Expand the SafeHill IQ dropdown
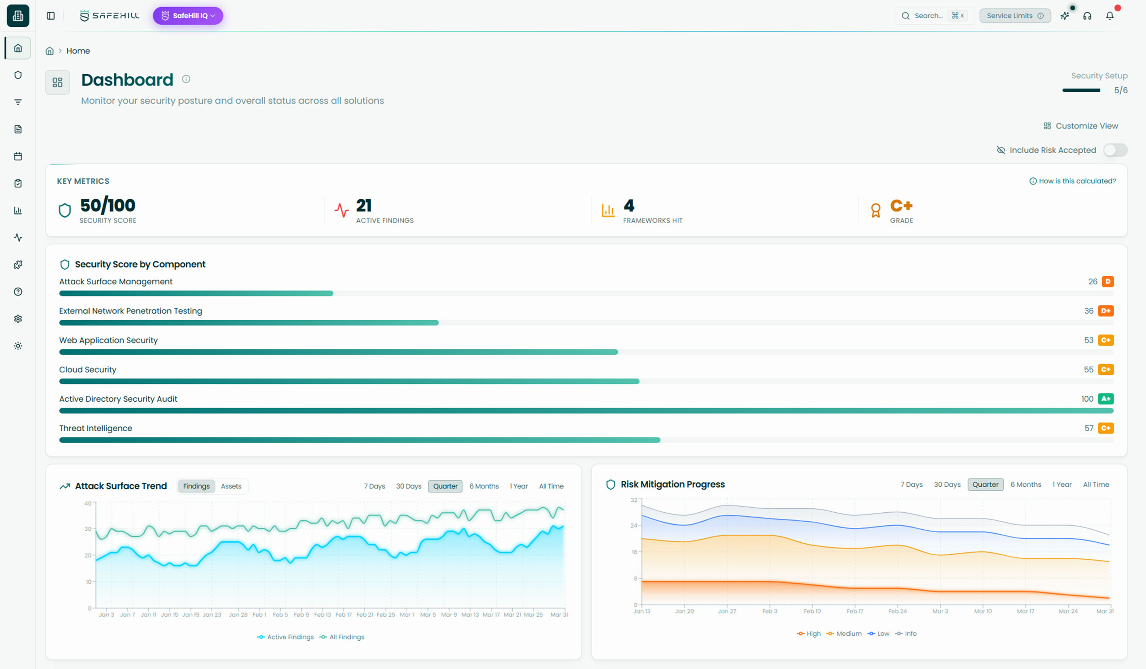 point(188,16)
